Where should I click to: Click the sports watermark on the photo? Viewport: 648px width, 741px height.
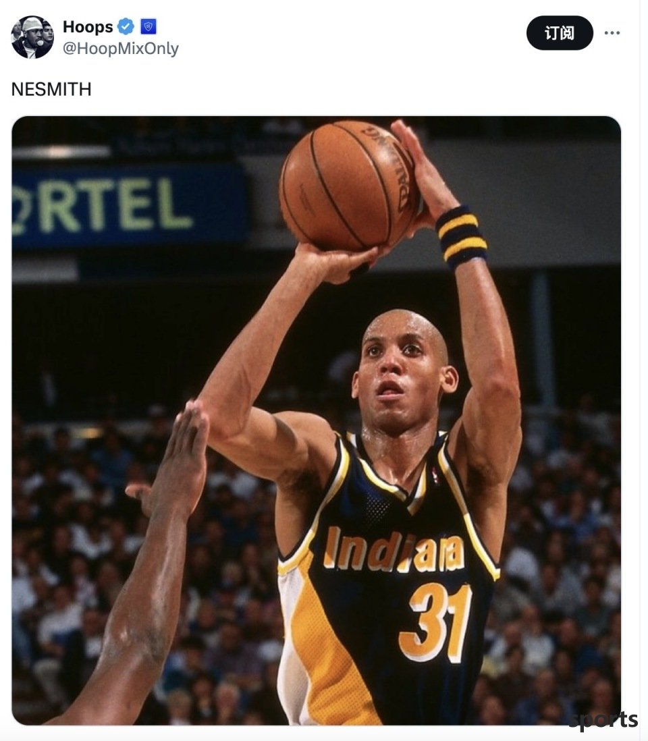click(x=603, y=719)
